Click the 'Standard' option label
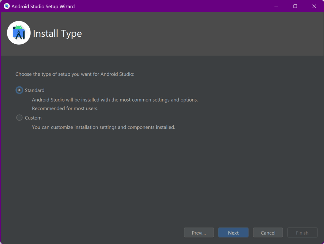Screen dimensions: 324x244 point(34,91)
